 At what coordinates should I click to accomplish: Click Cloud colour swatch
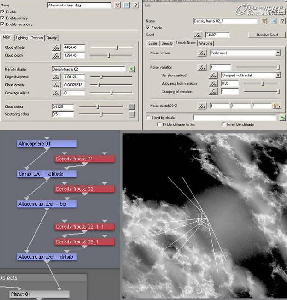coord(132,106)
